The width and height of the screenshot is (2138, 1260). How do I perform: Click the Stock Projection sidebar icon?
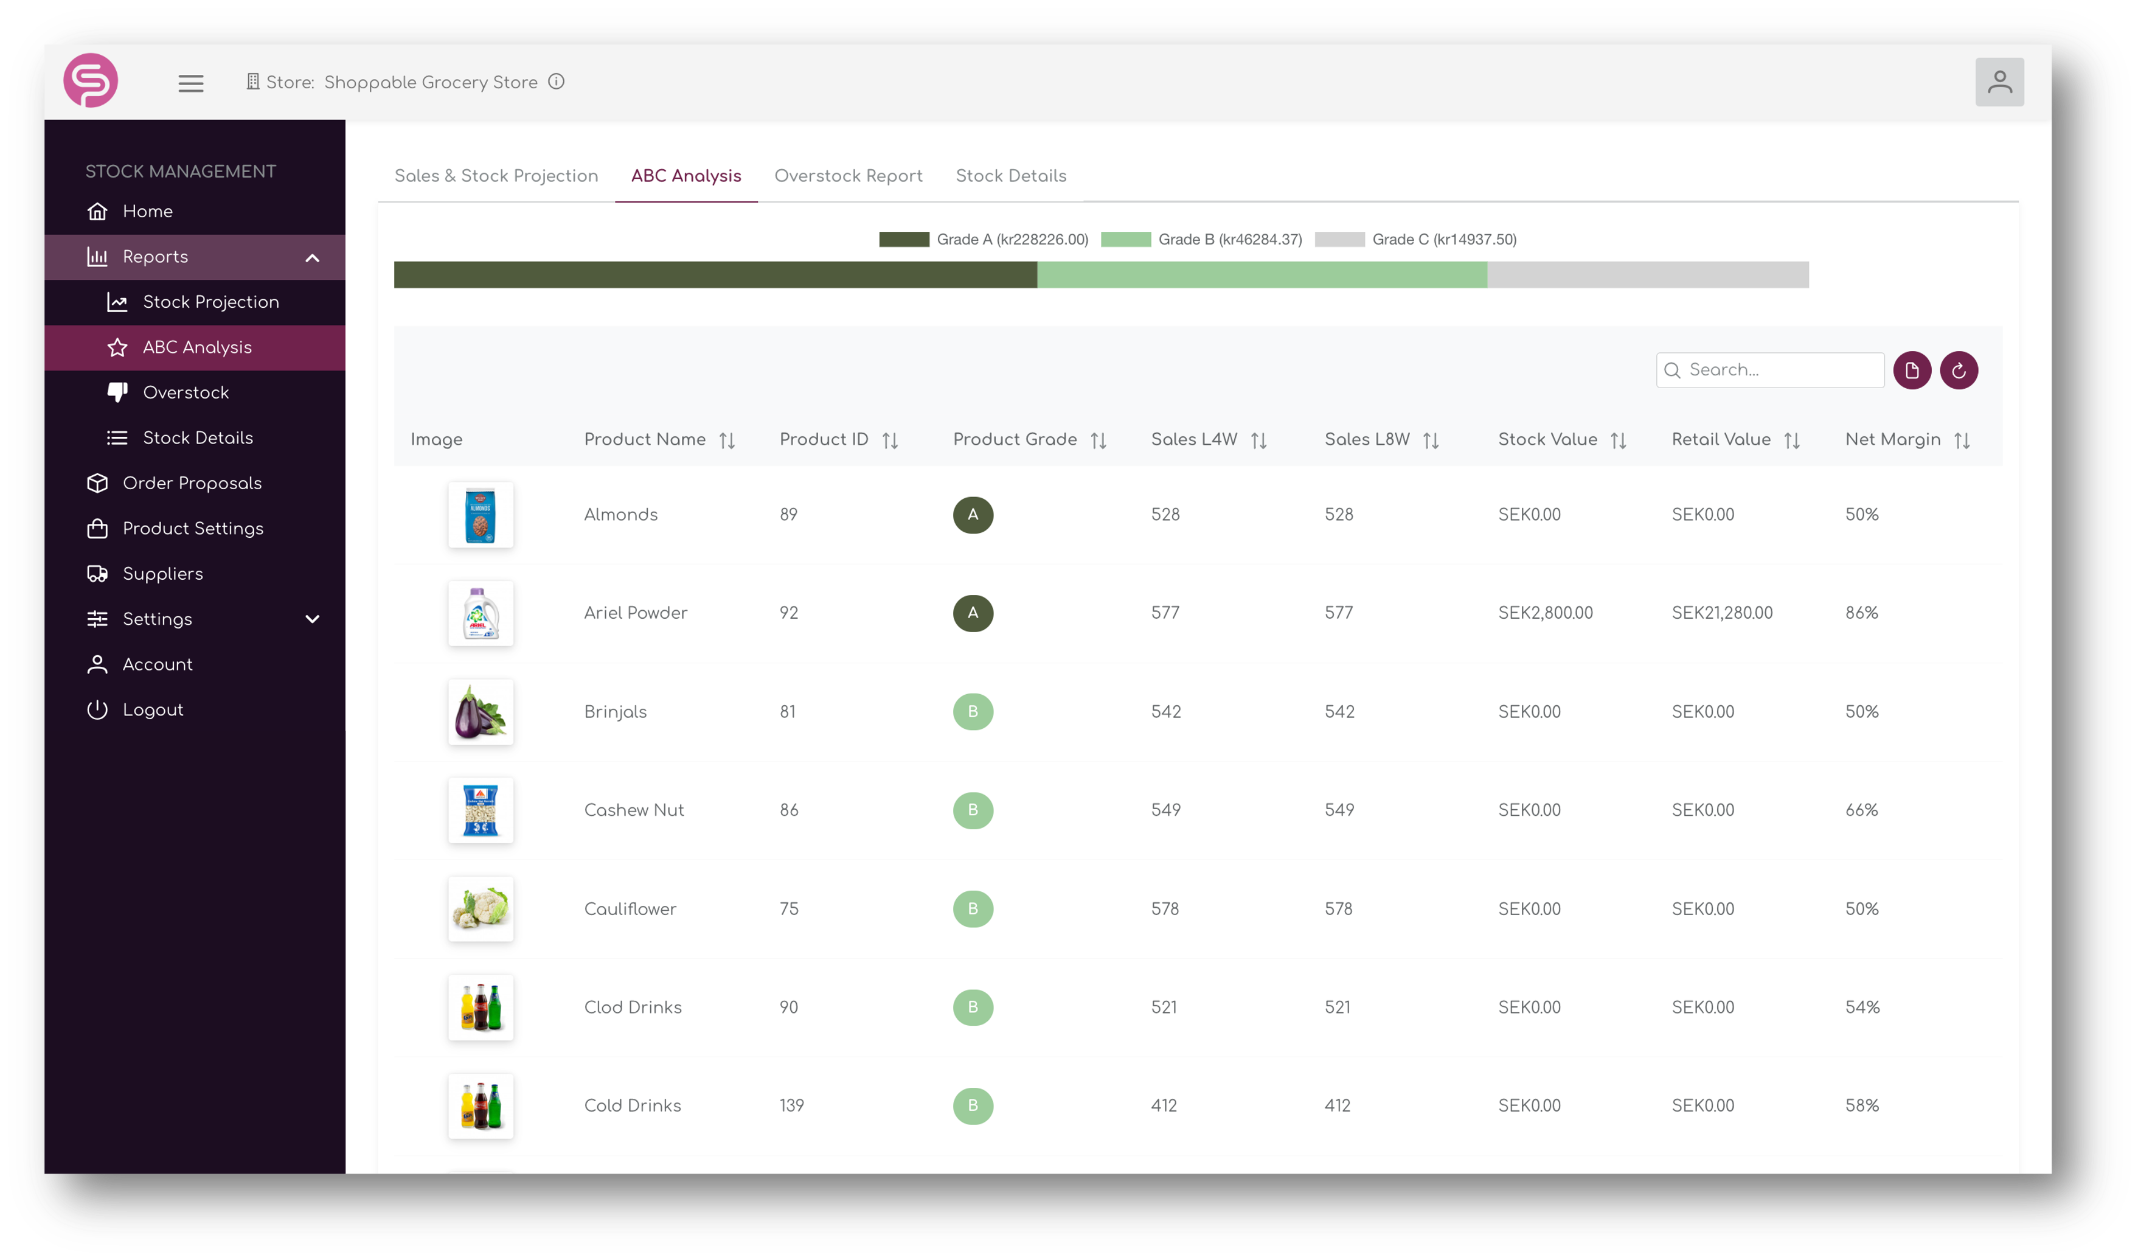coord(117,302)
